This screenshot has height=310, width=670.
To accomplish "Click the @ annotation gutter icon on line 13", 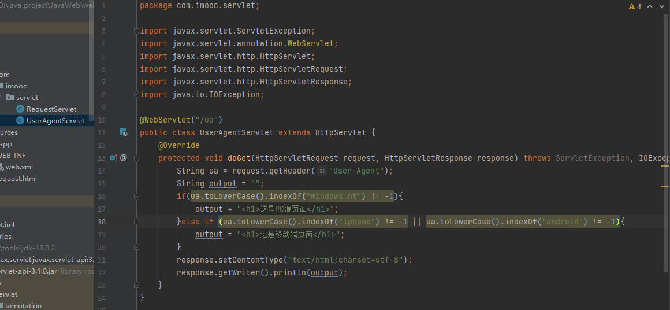I will (124, 158).
